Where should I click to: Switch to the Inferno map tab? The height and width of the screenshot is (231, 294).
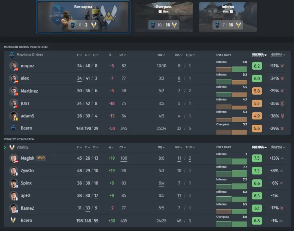click(x=228, y=17)
